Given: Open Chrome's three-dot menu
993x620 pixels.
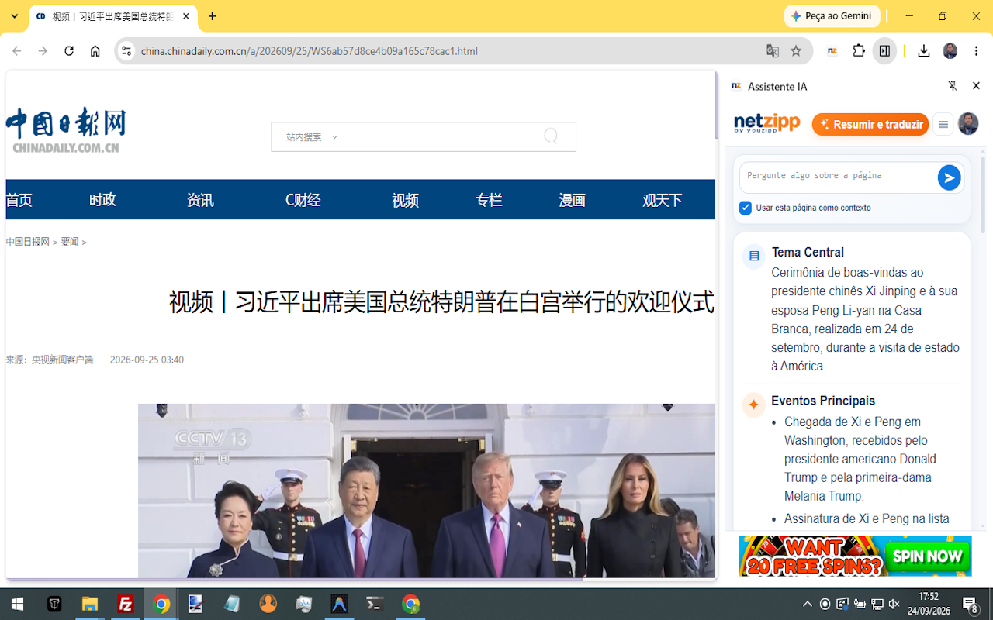Looking at the screenshot, I should click(977, 51).
